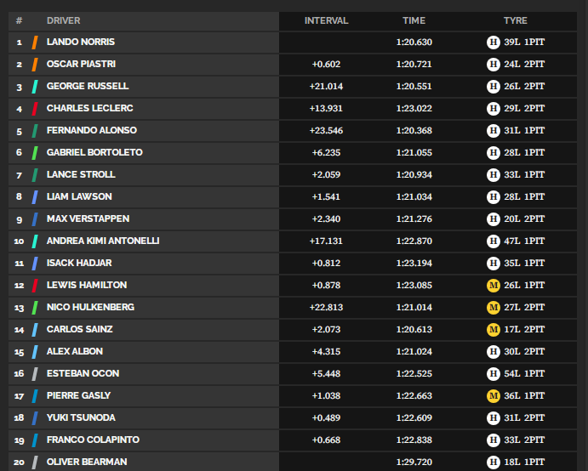Click Esteban Ocon's hard tyre icon

(493, 373)
